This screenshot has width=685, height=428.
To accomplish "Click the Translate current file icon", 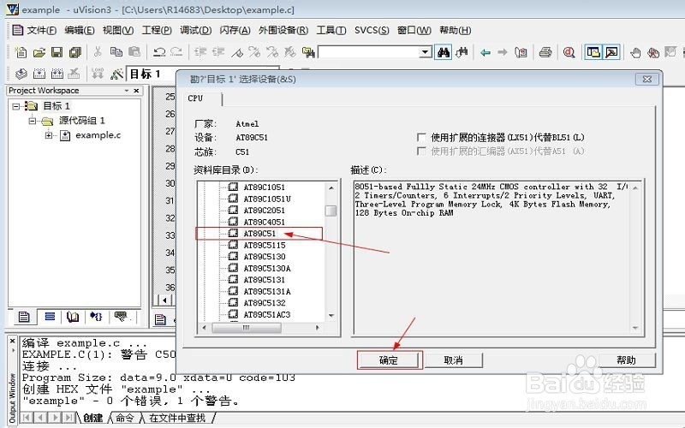I will pos(21,74).
